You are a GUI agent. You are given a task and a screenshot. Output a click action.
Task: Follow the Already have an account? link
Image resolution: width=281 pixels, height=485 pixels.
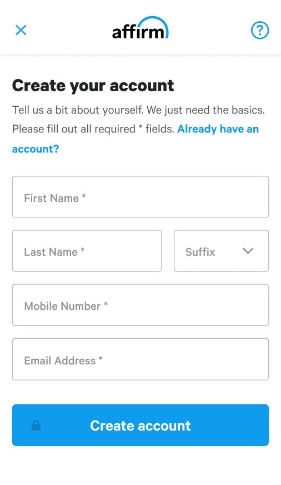coord(218,129)
